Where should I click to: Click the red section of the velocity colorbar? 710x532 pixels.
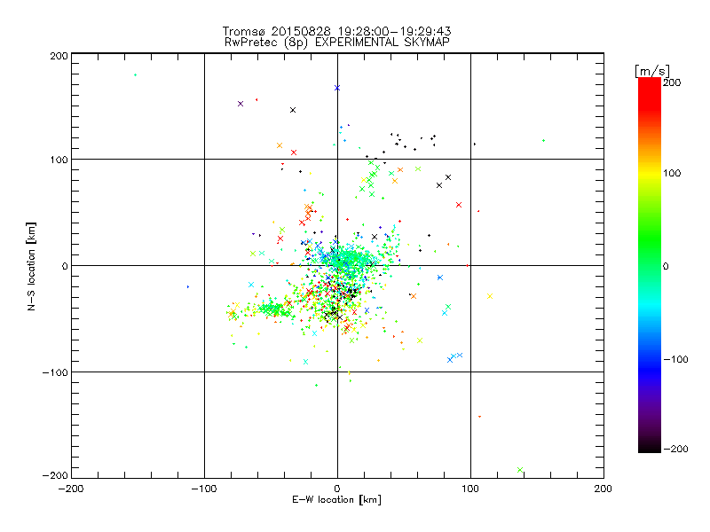click(650, 95)
